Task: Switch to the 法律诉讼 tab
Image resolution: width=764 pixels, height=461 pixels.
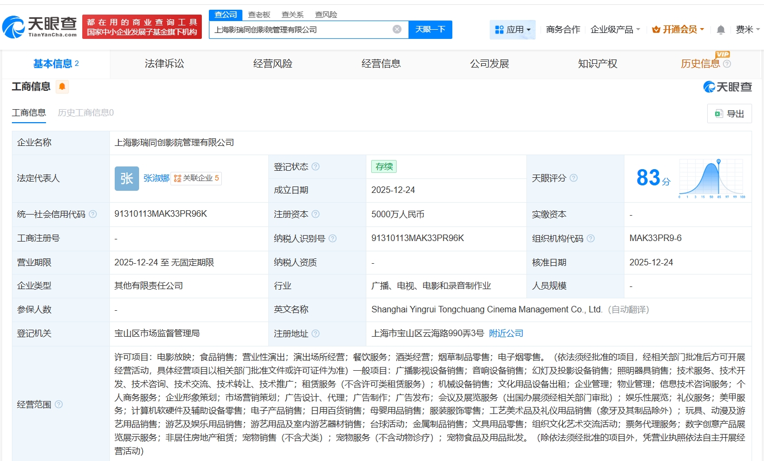Action: tap(164, 64)
